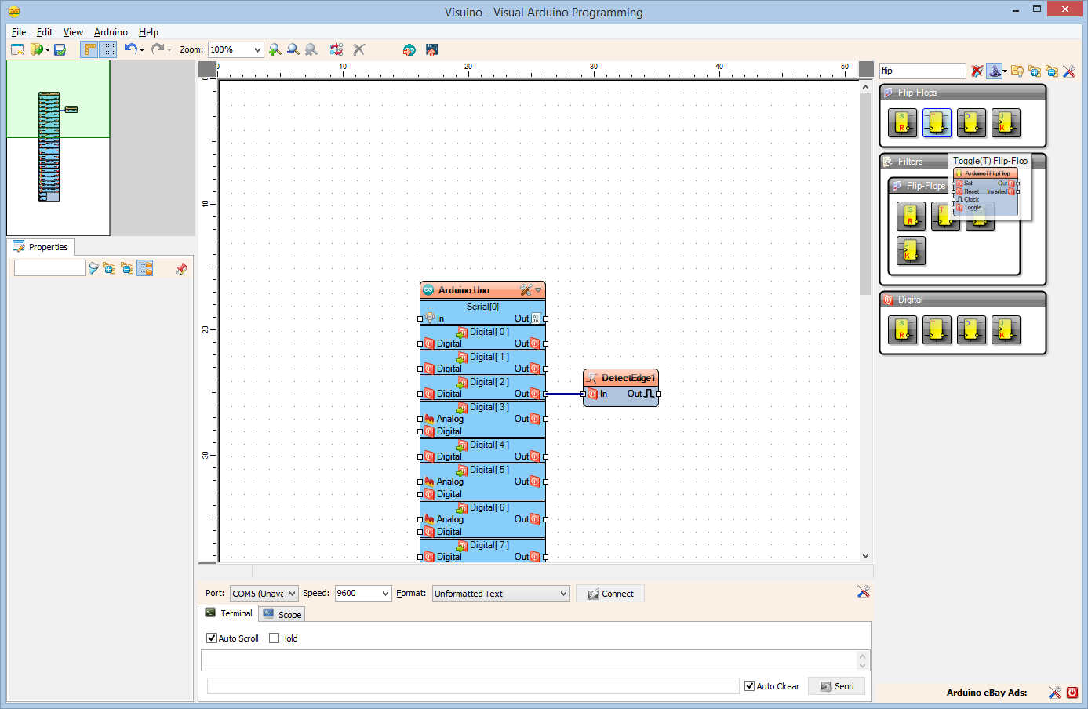Choose the JK Flip-Flop under Filters
This screenshot has width=1088, height=709.
click(911, 251)
